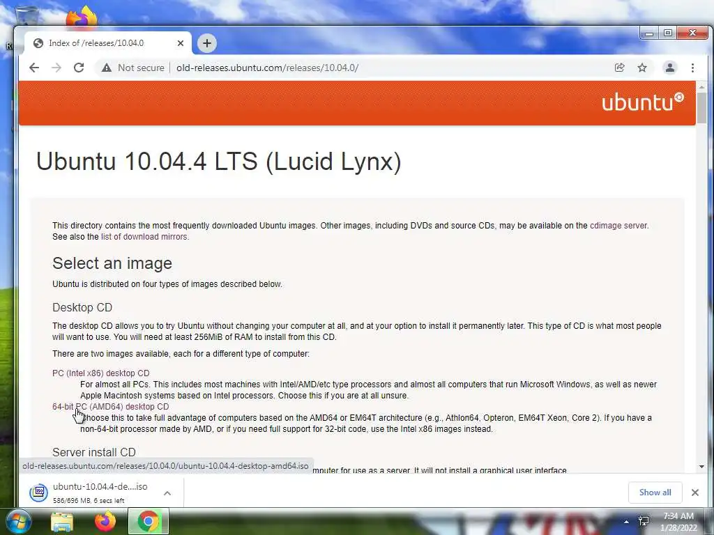Open Windows Explorer from the taskbar
This screenshot has height=535, width=714.
click(62, 522)
